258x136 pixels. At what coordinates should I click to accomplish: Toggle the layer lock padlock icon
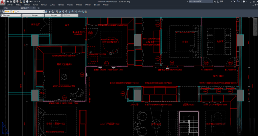coord(13,12)
